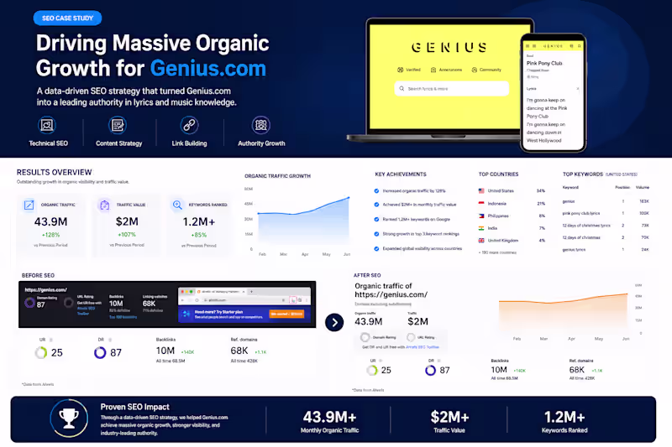Click the Annotations icon on the laptop screen
The image size is (672, 447).
coord(433,70)
